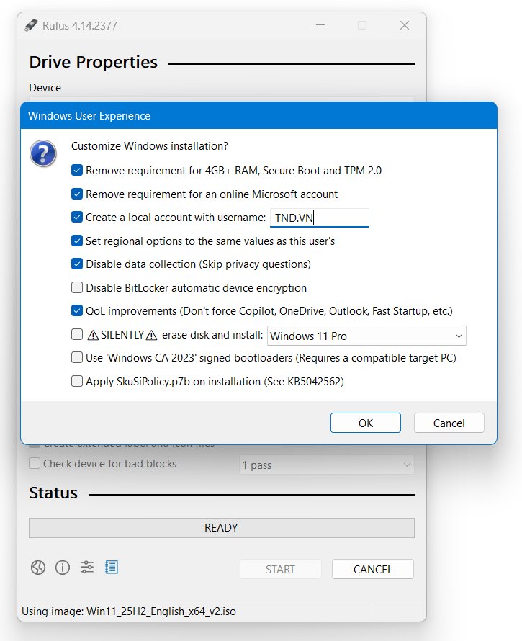
Task: Click the local account username field TND.VN
Action: tap(319, 218)
